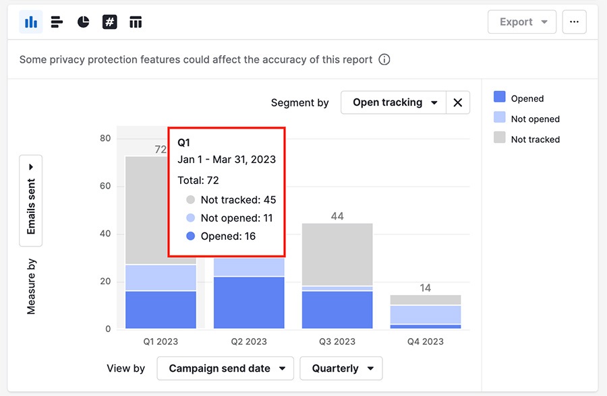The width and height of the screenshot is (607, 396).
Task: Open the Campaign send date dropdown
Action: click(x=225, y=368)
